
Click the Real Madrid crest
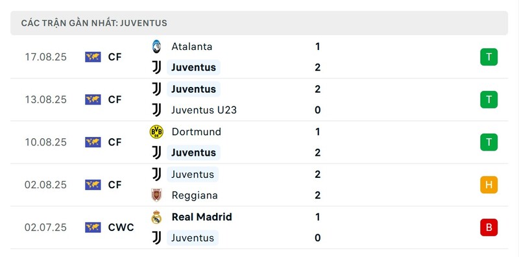156,217
